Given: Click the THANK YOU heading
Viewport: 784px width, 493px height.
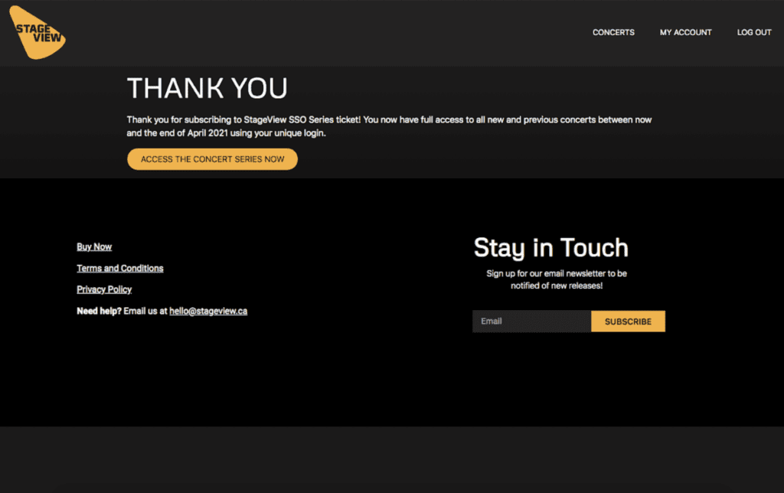Looking at the screenshot, I should point(207,88).
